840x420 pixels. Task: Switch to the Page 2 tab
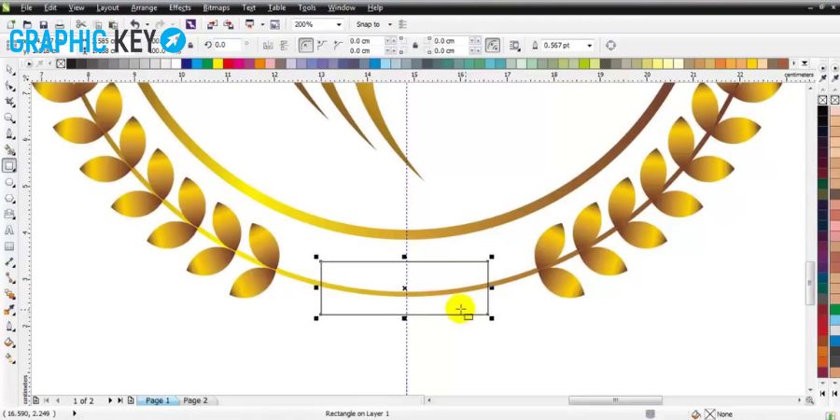195,400
